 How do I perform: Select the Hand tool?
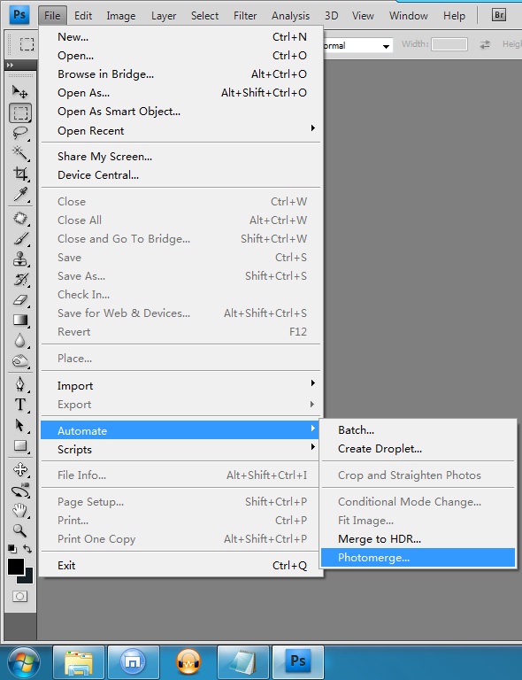(x=20, y=510)
